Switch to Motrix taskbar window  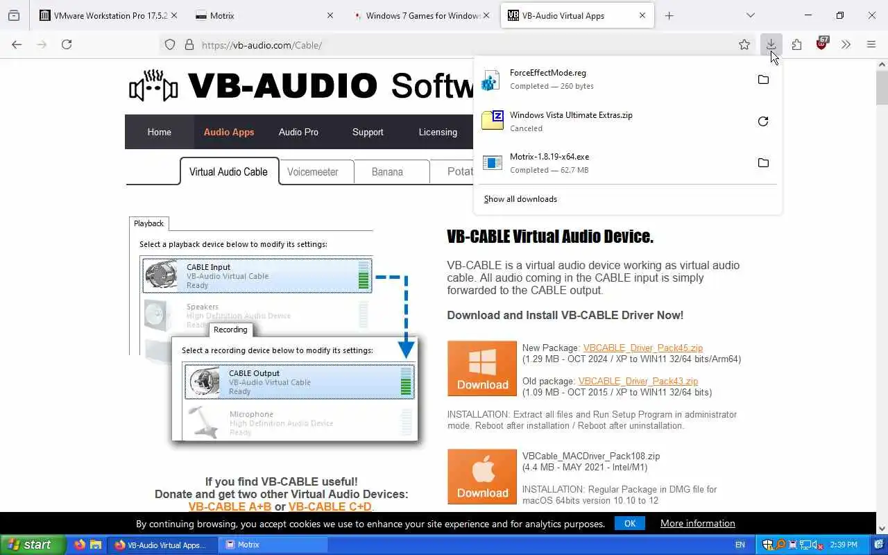[273, 545]
